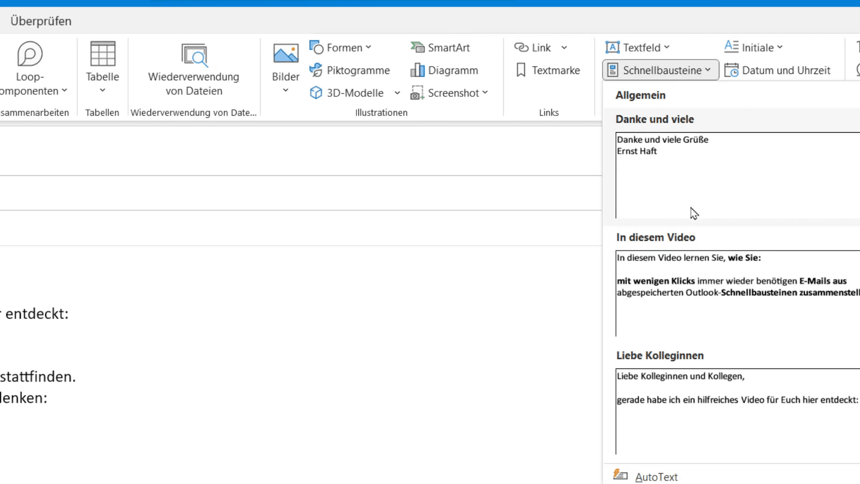
Task: Add a Textmarke bookmark
Action: (547, 70)
